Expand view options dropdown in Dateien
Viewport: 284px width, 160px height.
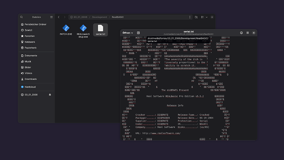point(207,17)
